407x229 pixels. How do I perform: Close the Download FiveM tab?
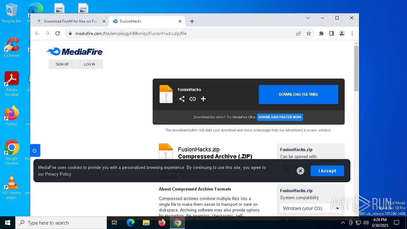point(104,21)
